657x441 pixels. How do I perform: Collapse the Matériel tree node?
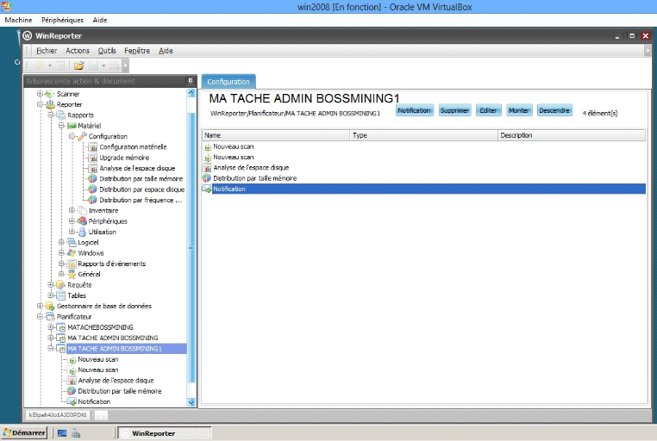(x=60, y=126)
